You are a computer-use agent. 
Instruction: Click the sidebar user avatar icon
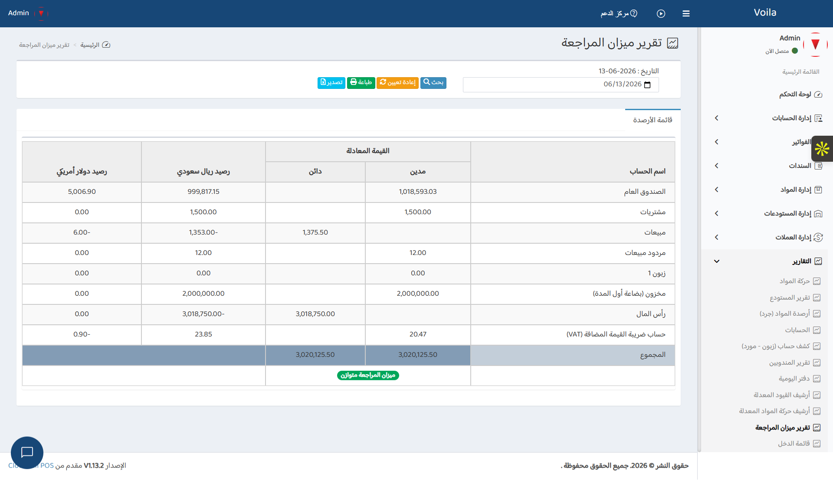coord(815,44)
